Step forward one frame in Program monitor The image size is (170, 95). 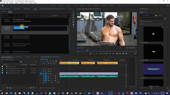pyautogui.click(x=110, y=54)
